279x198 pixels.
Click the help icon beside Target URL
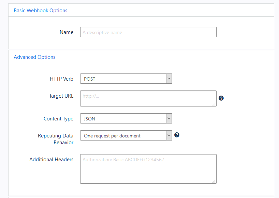point(221,98)
